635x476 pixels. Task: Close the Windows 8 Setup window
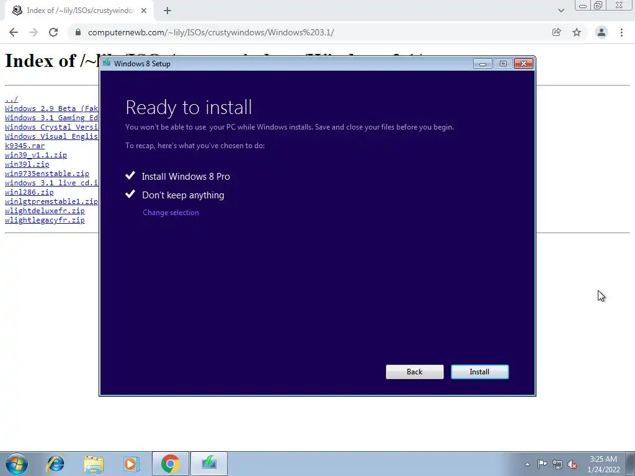523,64
